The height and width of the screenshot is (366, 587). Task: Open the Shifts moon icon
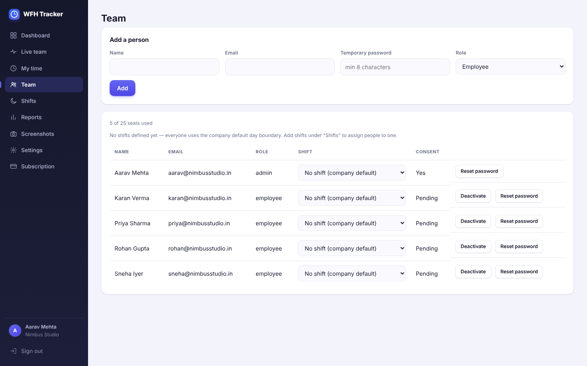[x=13, y=101]
